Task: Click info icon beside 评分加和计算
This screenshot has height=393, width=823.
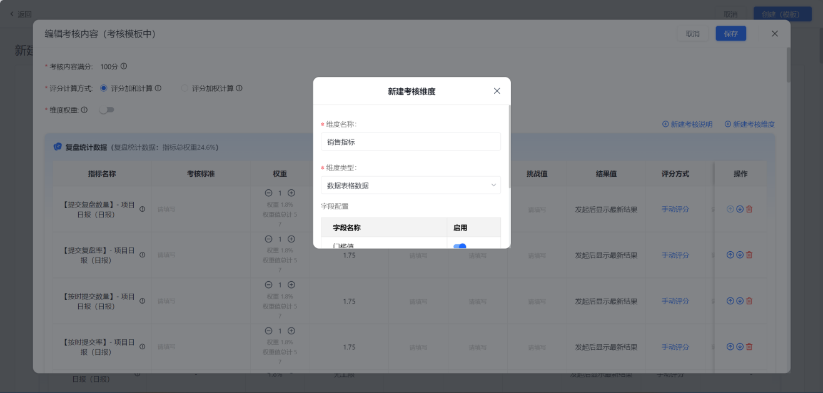Action: tap(158, 88)
